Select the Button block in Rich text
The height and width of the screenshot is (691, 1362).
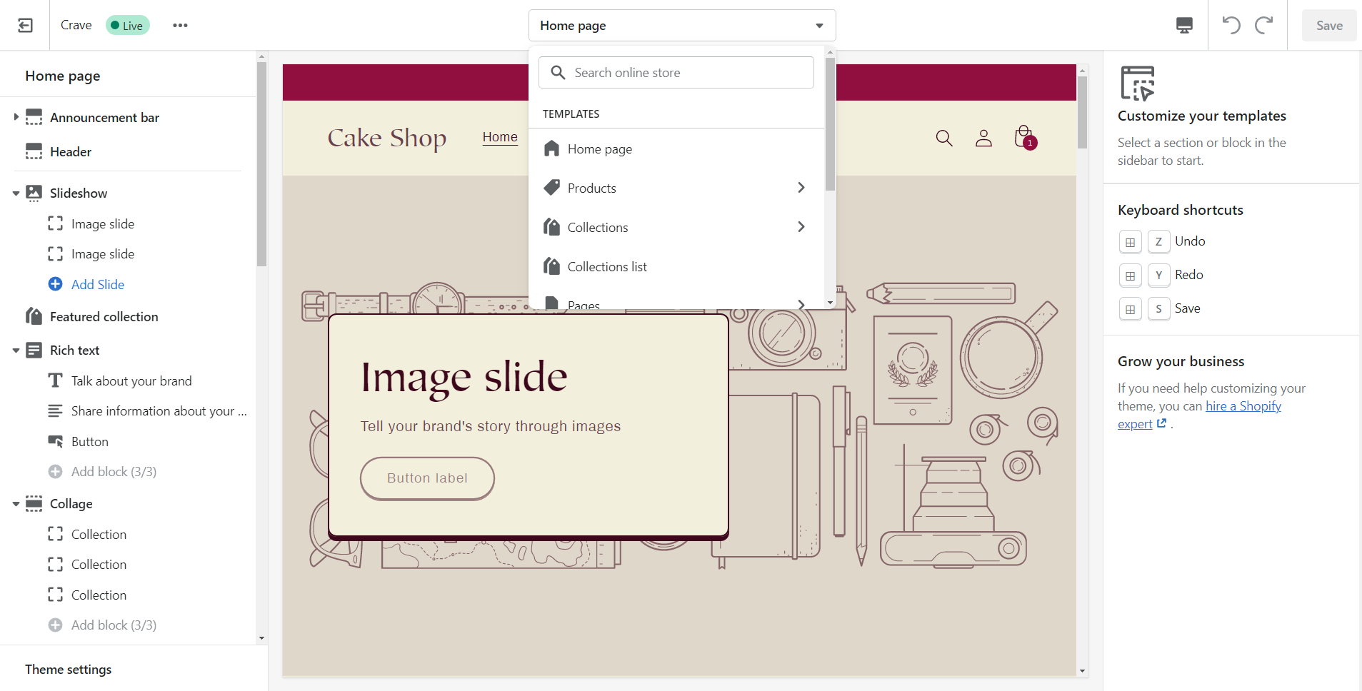[90, 442]
